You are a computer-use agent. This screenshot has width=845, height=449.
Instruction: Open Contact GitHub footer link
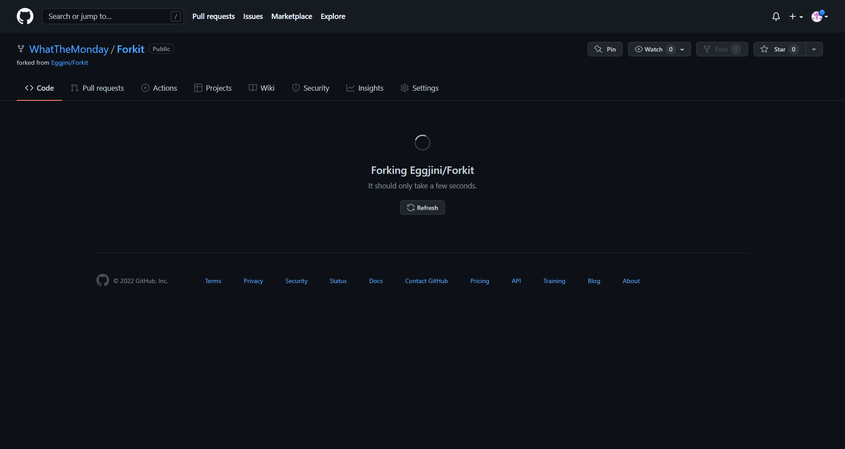426,281
